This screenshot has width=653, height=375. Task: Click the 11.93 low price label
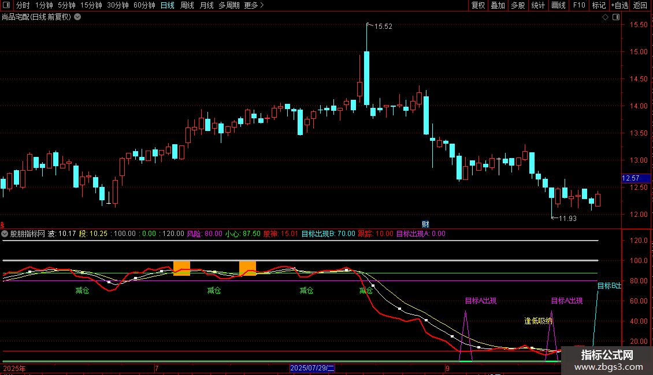tap(567, 218)
